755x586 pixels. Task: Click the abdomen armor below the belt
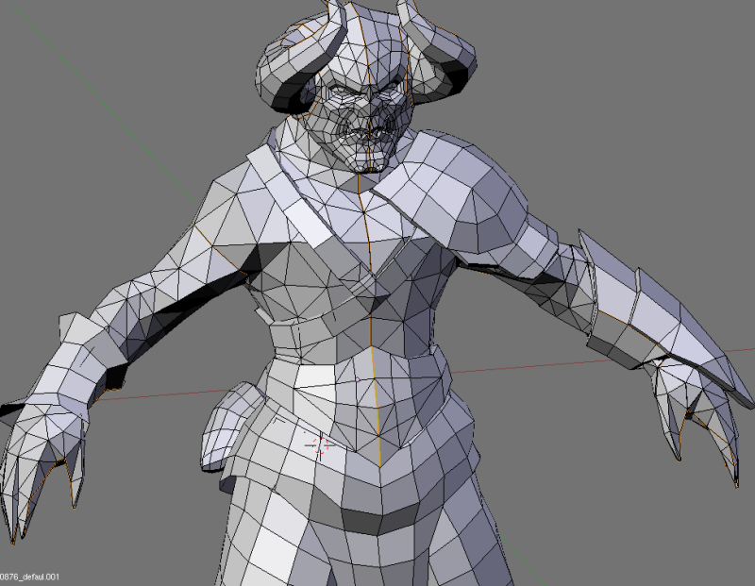[x=377, y=396]
